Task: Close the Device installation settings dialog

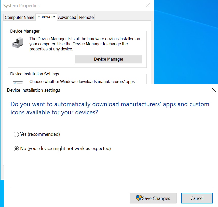Action: click(x=214, y=90)
